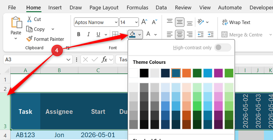Click the Font Colour A icon
The width and height of the screenshot is (273, 140).
tap(148, 34)
